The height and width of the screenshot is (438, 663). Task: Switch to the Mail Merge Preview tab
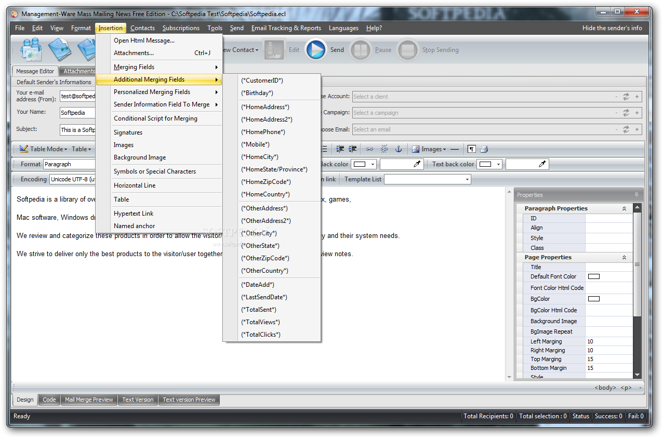tap(89, 400)
